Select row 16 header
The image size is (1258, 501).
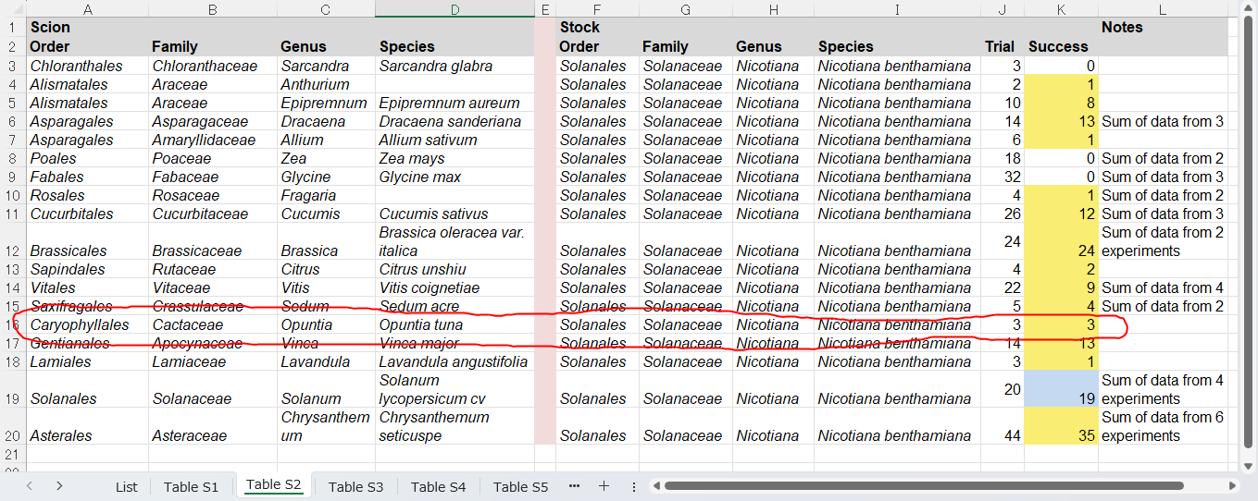tap(11, 324)
